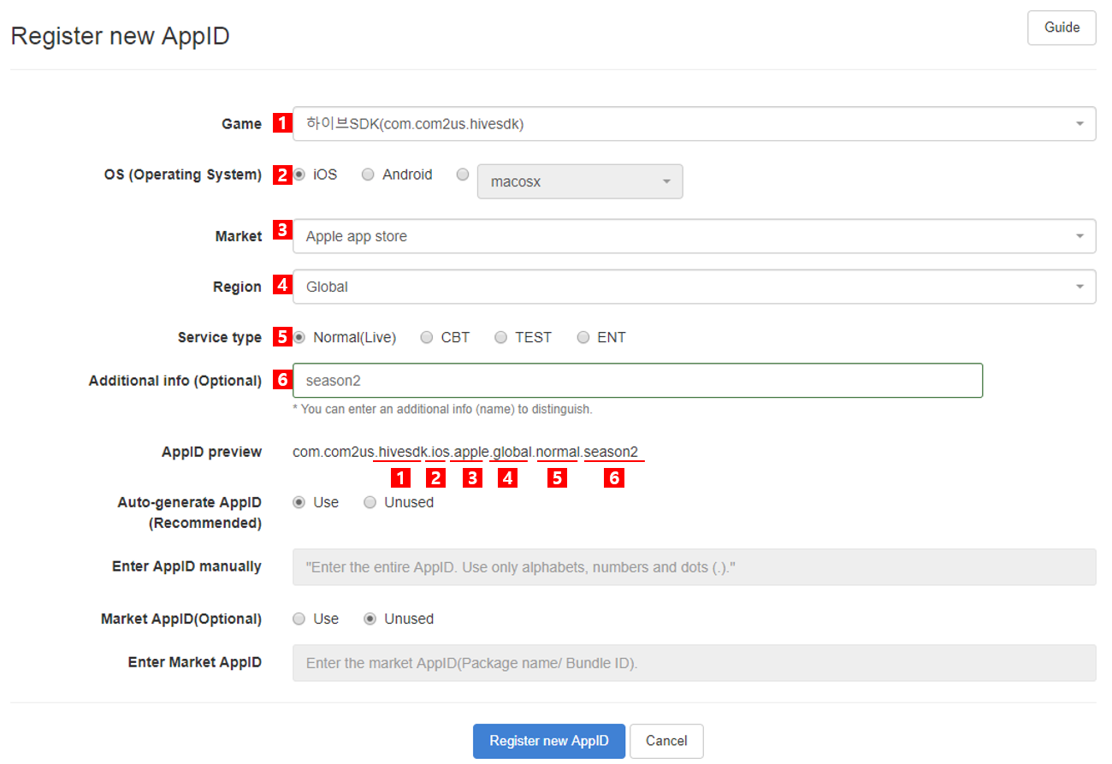The image size is (1112, 764).
Task: Open the macosx platform dropdown
Action: 580,181
